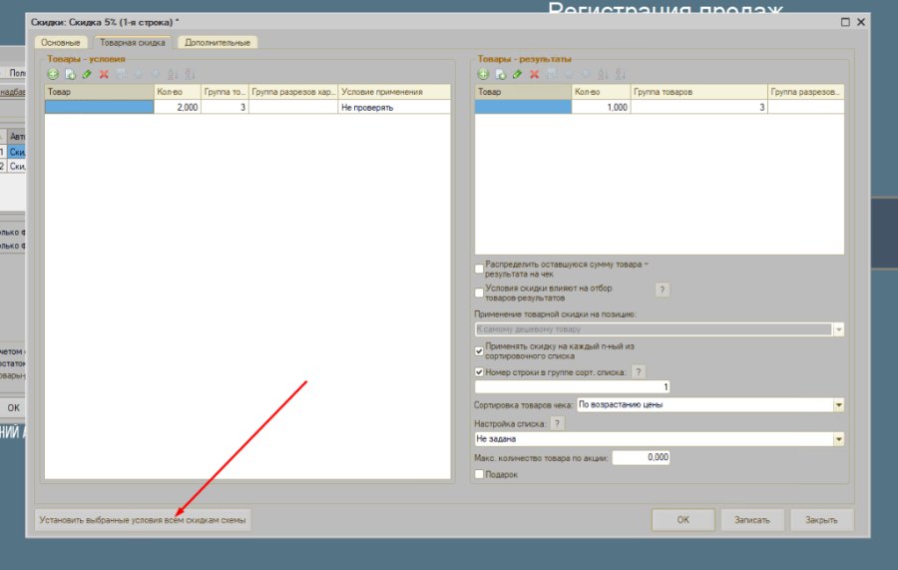Uncheck Номер строки в группе сорт. списка
Screen dimensions: 898x570
tap(479, 371)
